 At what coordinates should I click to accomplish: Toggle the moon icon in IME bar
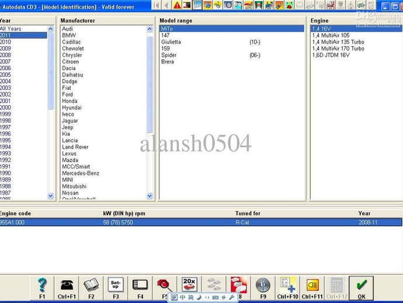coord(199,297)
